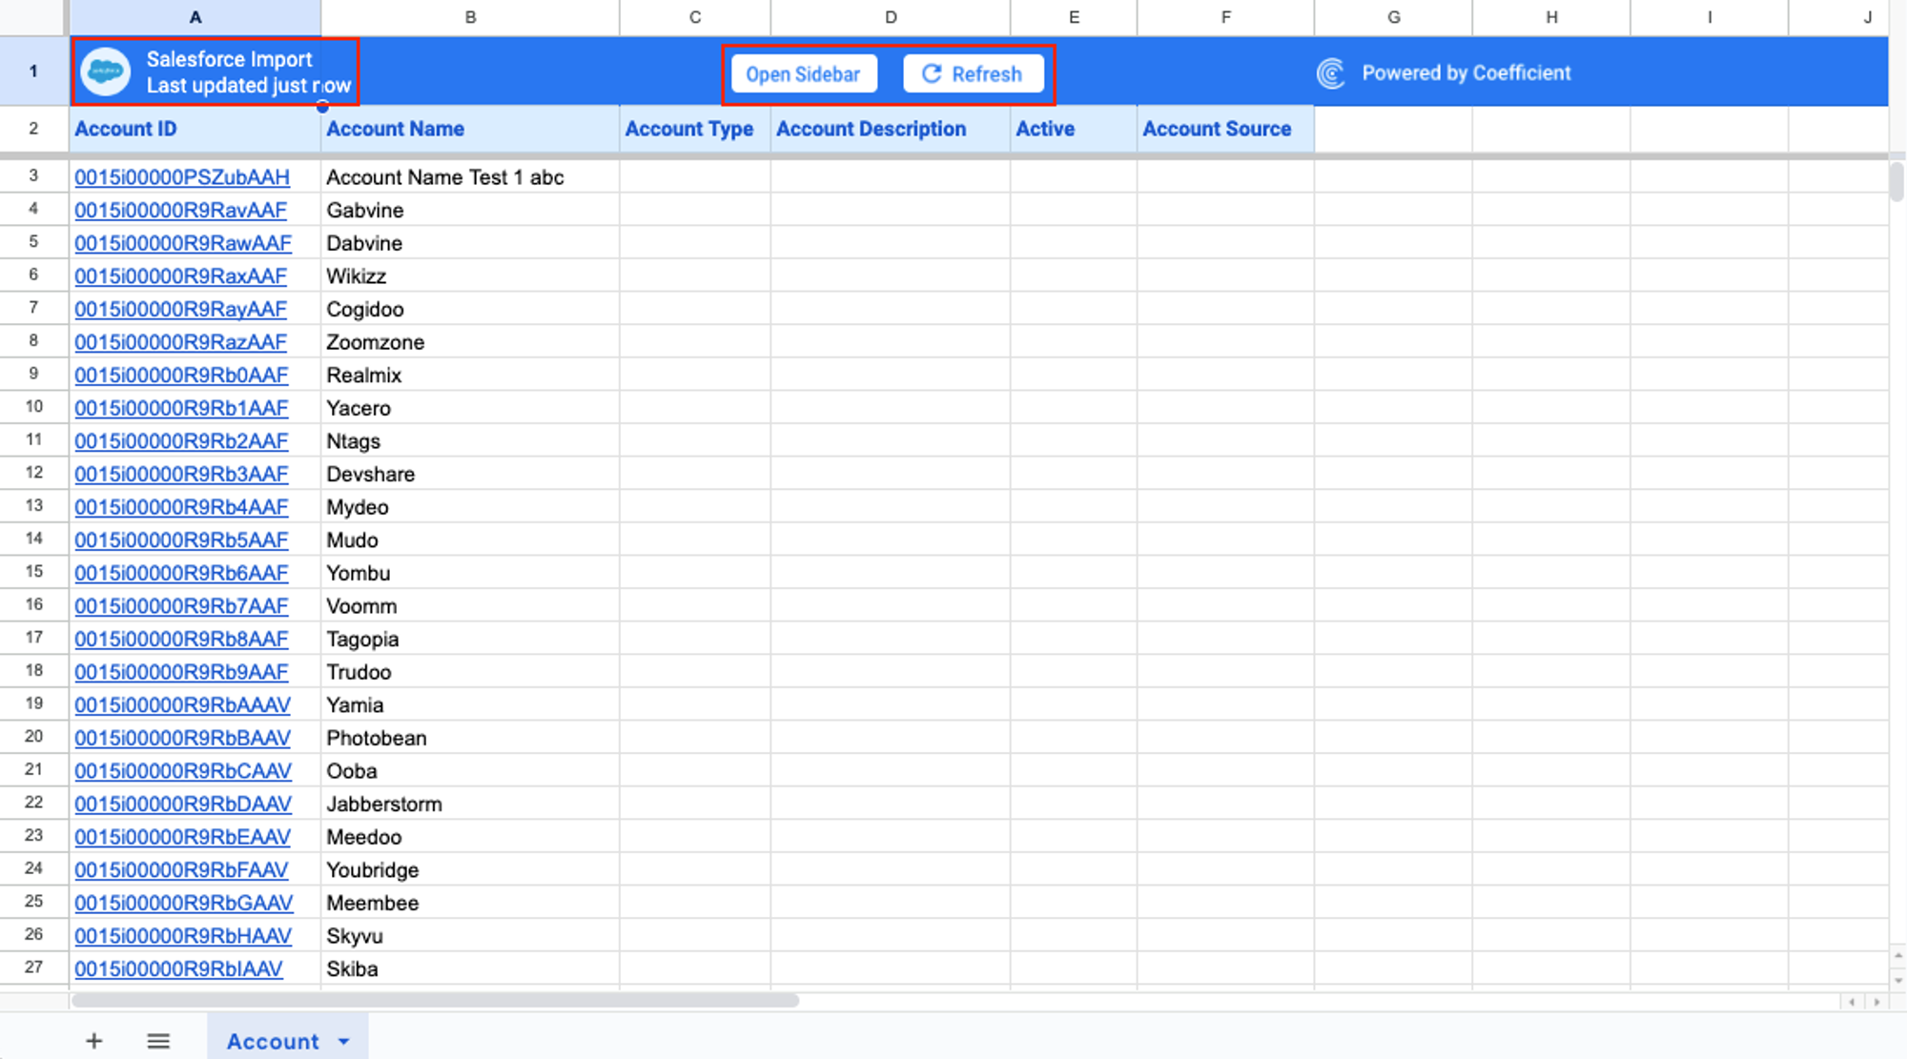The height and width of the screenshot is (1059, 1907).
Task: Select the Tagopia cell
Action: click(470, 639)
